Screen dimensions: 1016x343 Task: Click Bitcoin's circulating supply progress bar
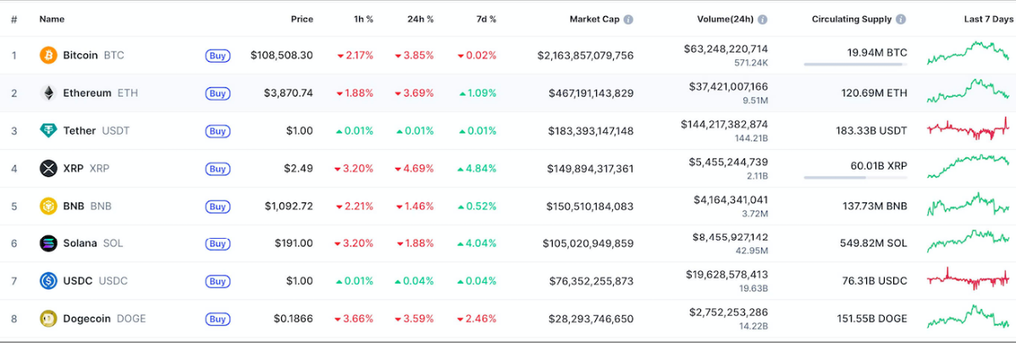coord(854,64)
